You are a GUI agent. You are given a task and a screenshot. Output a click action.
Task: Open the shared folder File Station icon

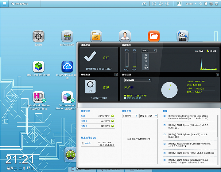(96, 36)
